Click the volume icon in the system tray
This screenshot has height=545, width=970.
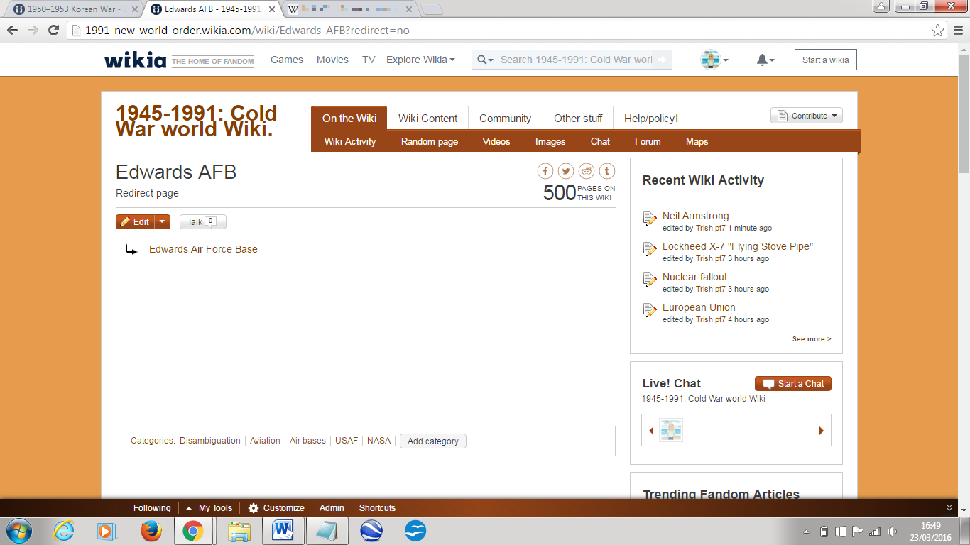click(x=893, y=532)
